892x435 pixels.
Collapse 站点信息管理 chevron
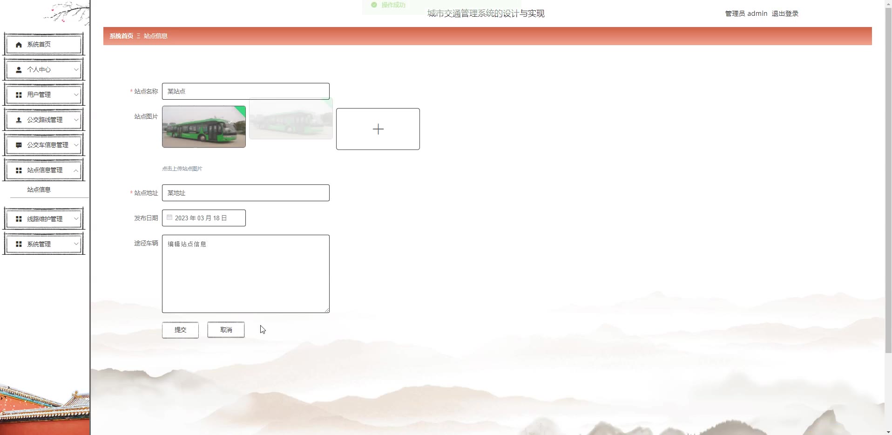tap(76, 170)
